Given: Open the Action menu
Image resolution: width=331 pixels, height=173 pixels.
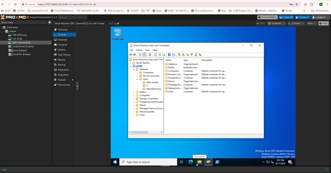Looking at the screenshot, I should coord(139,50).
